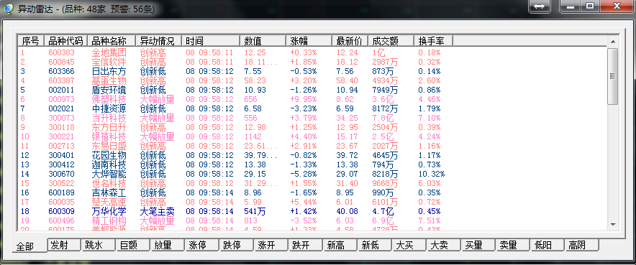Click stock code 600309

[61, 211]
